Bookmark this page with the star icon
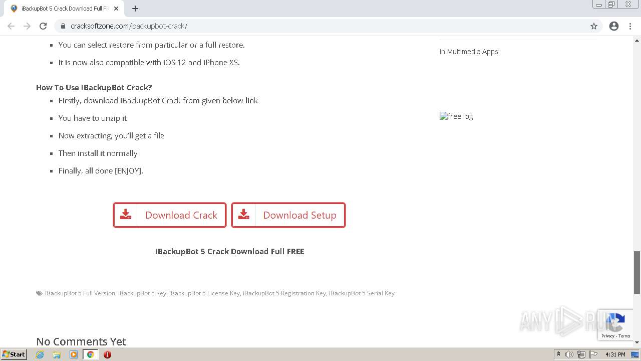The image size is (641, 361). click(x=594, y=26)
